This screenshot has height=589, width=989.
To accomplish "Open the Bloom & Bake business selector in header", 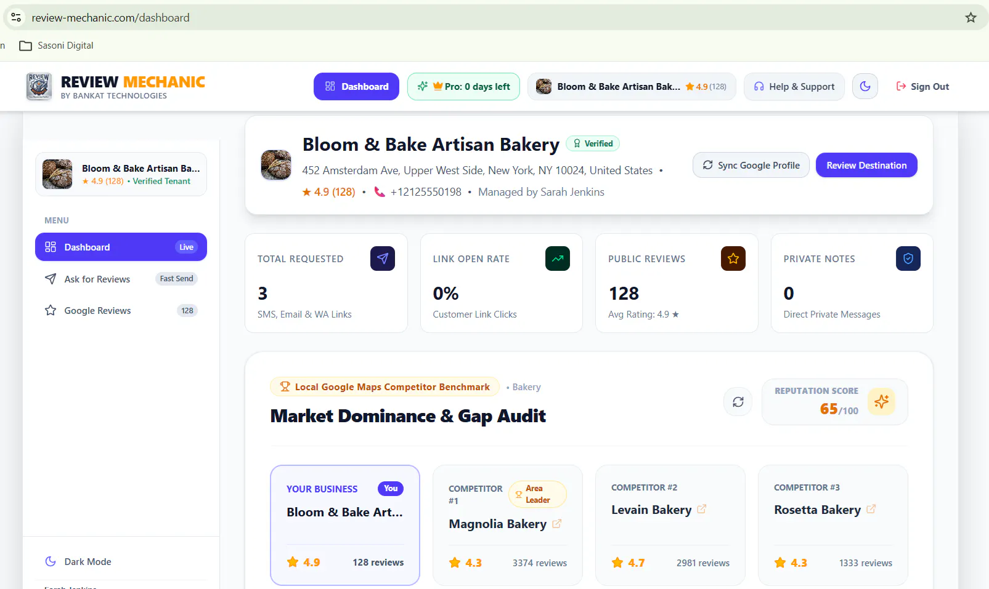I will (632, 86).
